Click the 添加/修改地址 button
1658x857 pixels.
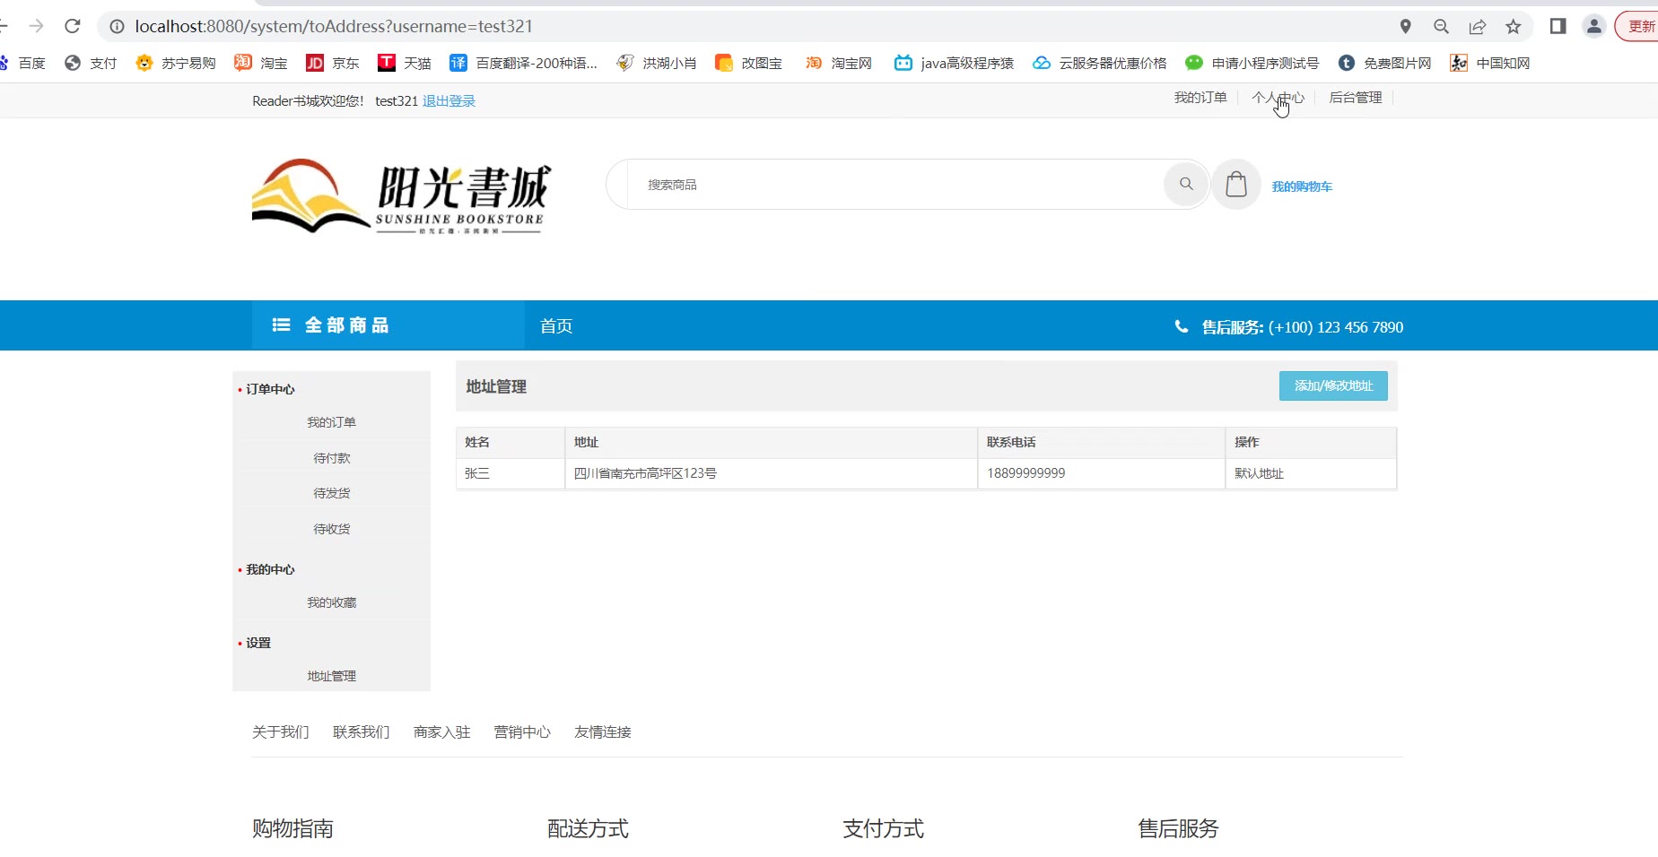(1332, 386)
